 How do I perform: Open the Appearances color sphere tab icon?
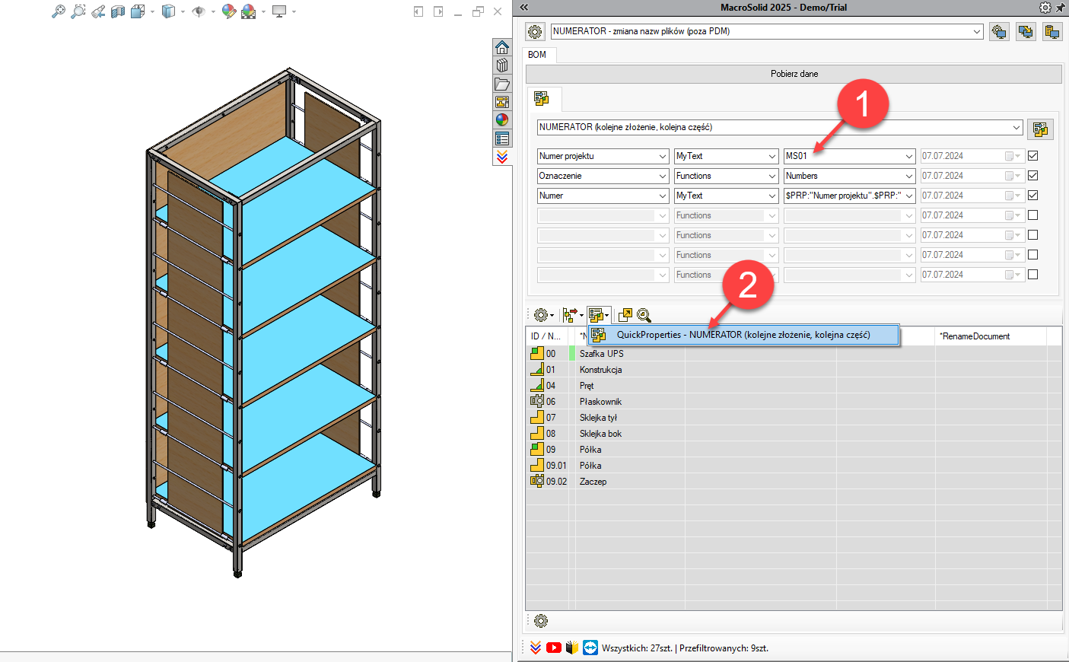502,120
